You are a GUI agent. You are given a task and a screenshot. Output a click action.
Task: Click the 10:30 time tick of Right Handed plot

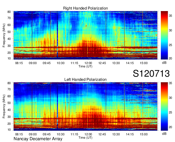tap(60, 63)
